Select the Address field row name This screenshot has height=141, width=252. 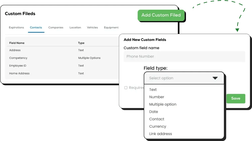(x=15, y=50)
